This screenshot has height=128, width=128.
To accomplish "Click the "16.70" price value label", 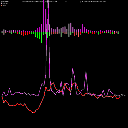I will click(x=123, y=95).
